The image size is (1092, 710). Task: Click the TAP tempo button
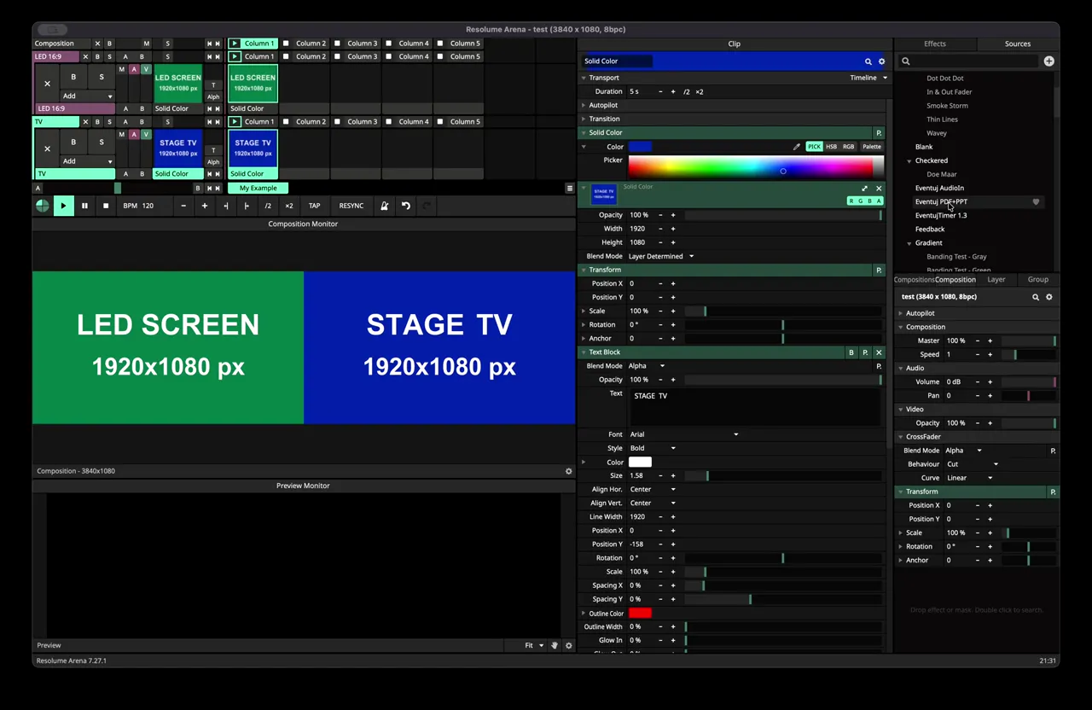[315, 206]
